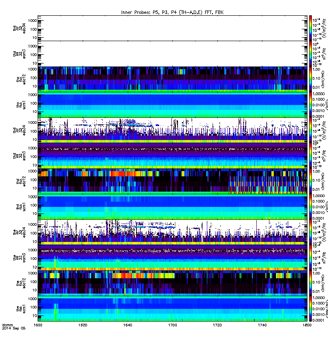Viewport: 328px width, 350px height.
Task: Select the tha fff 32 edc34 axis label
Action: 19,28
